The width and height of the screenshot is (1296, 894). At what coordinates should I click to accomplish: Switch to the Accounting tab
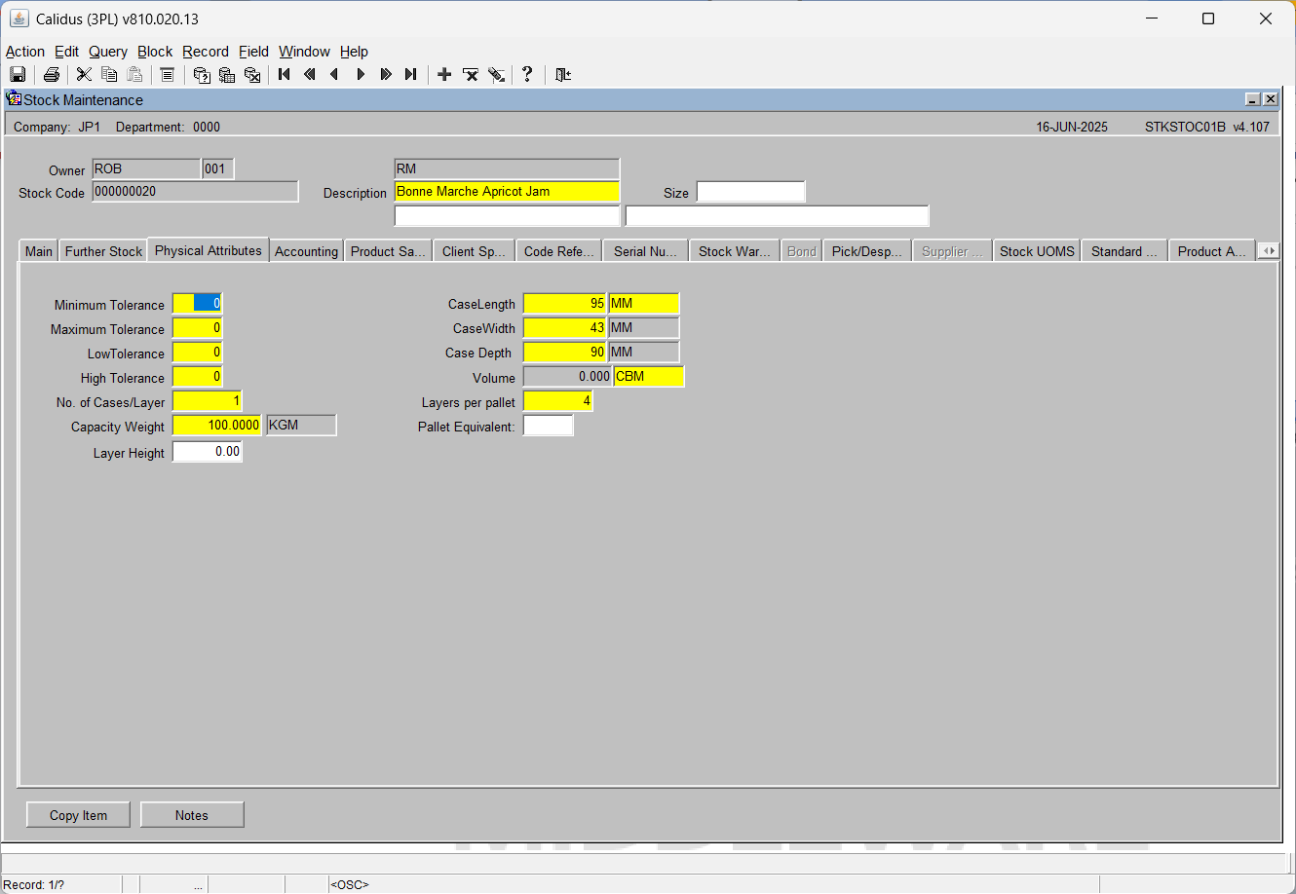[x=306, y=251]
